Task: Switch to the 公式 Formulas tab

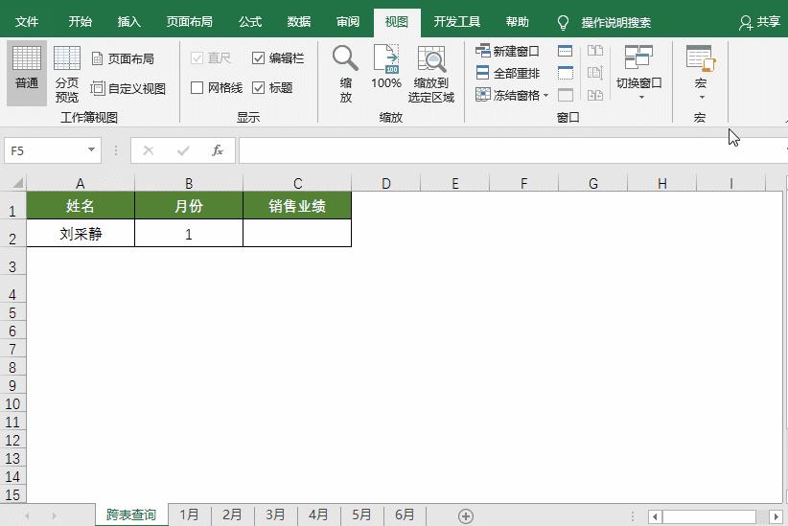Action: click(x=250, y=22)
